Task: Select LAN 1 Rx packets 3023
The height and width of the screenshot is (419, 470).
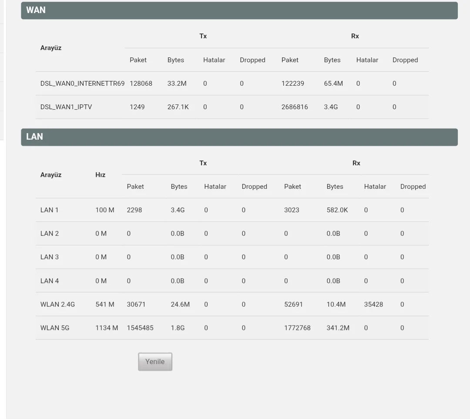Action: [292, 210]
